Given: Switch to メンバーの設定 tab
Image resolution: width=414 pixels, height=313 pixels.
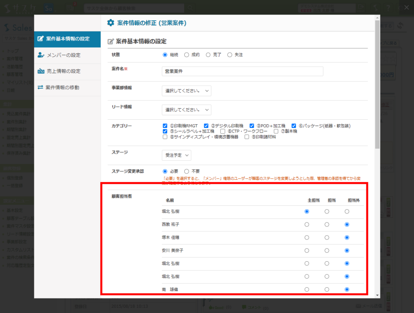Looking at the screenshot, I should [67, 55].
